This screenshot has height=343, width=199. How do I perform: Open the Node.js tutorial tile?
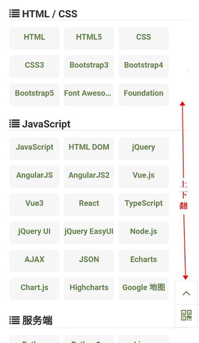[x=143, y=233]
